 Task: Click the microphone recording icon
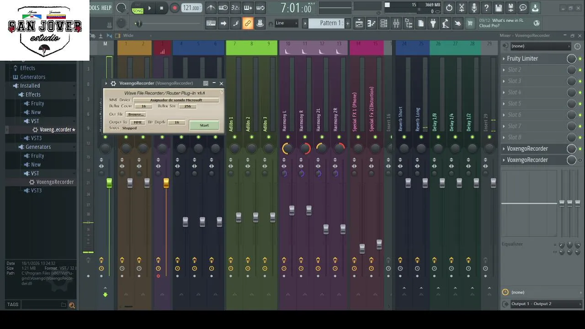pos(474,8)
